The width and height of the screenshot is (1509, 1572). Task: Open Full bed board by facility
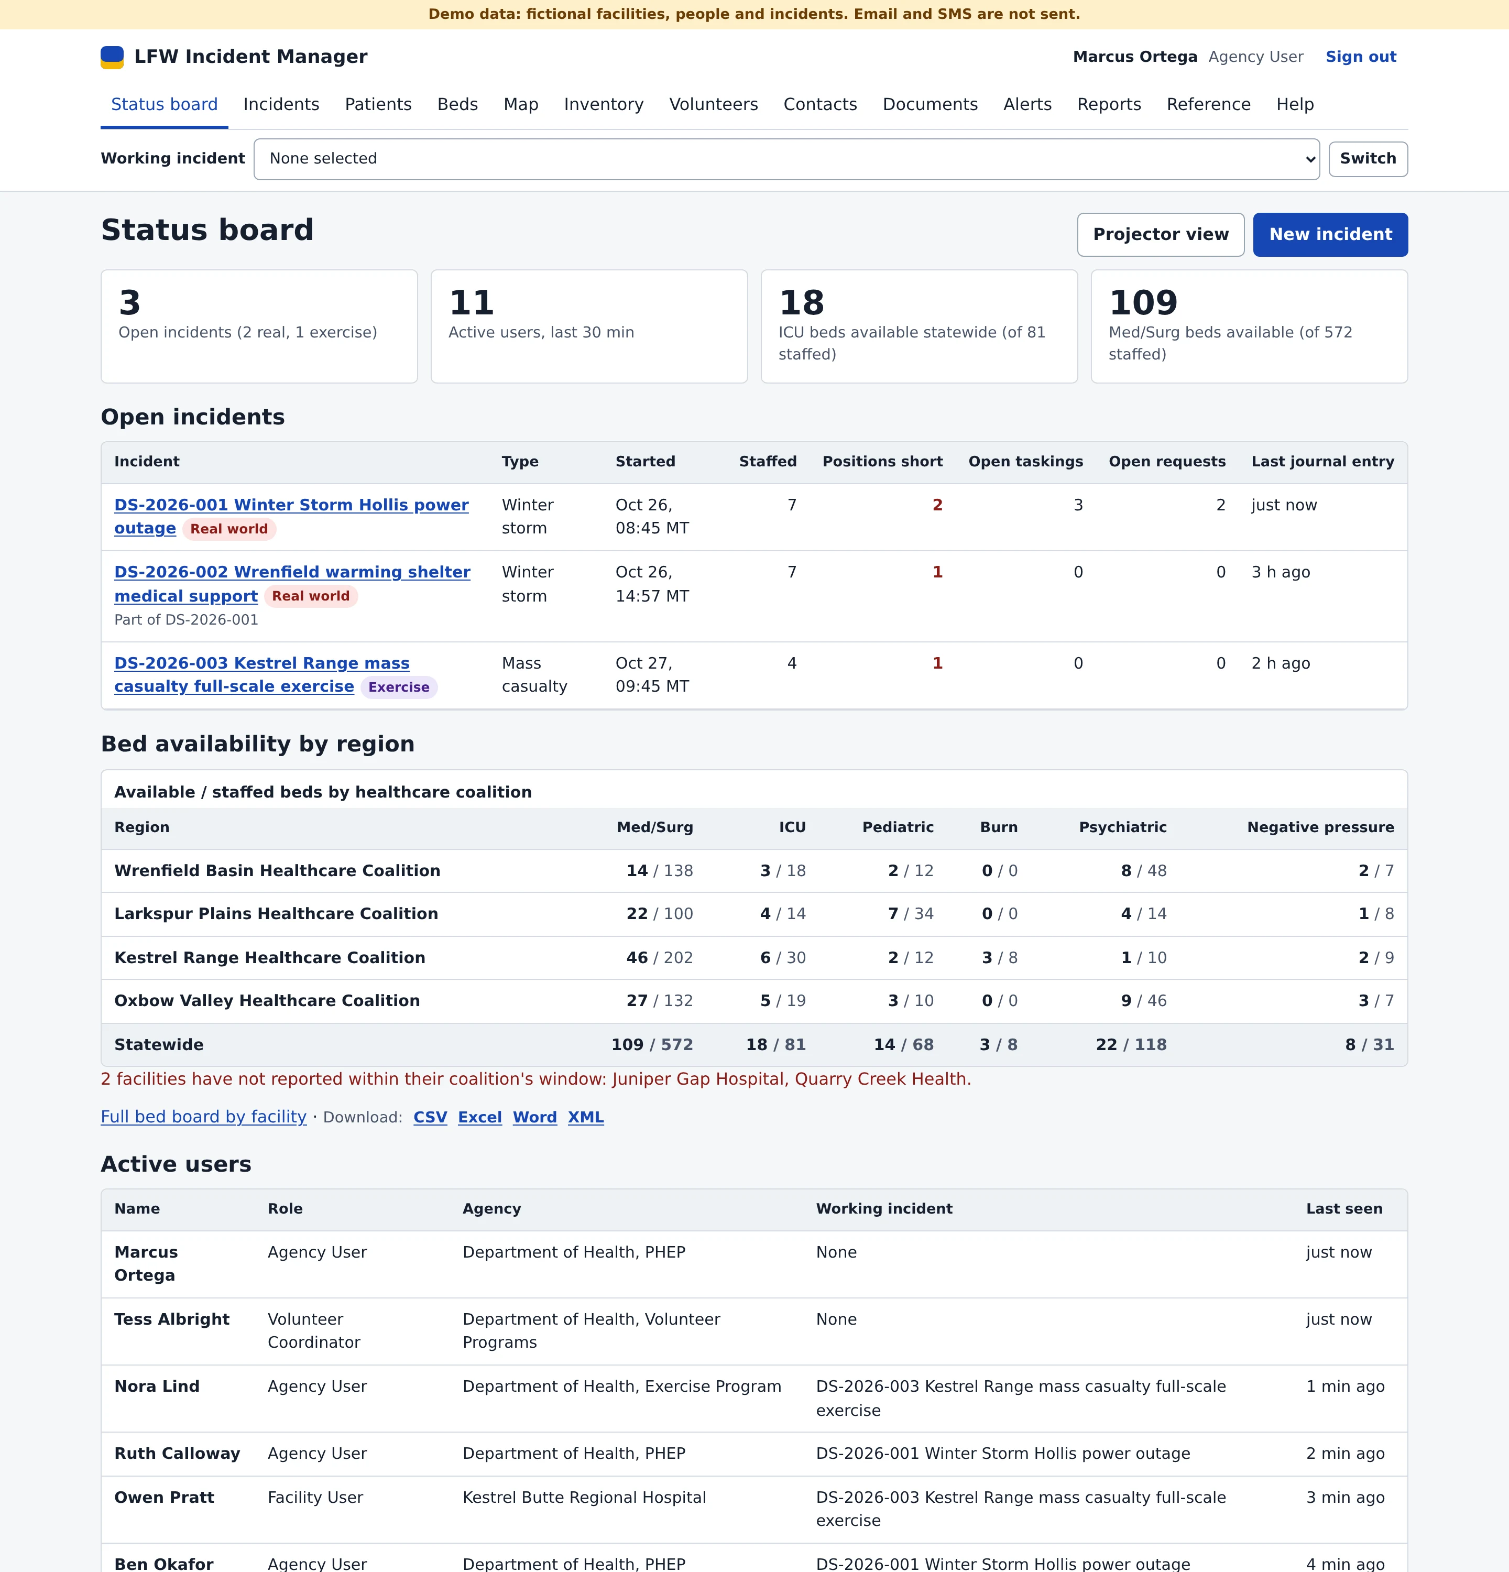click(x=204, y=1117)
